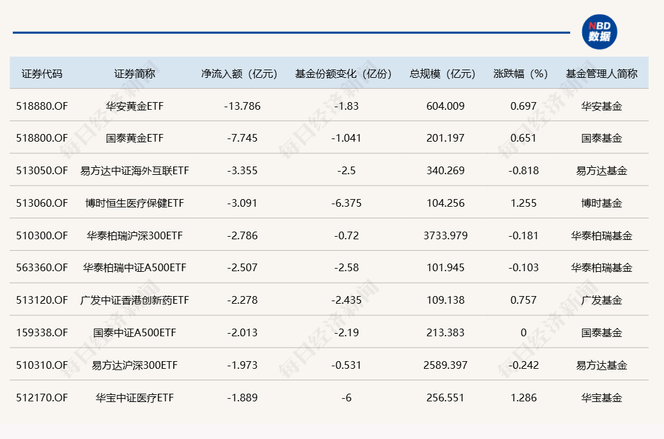Click the 华安基金 manager cell
Image resolution: width=664 pixels, height=439 pixels.
(x=601, y=106)
